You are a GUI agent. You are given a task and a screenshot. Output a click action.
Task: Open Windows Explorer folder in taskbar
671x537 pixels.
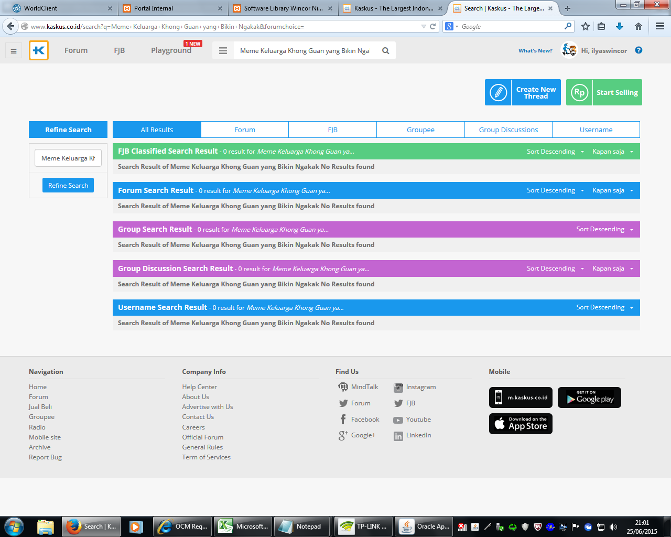pyautogui.click(x=46, y=527)
